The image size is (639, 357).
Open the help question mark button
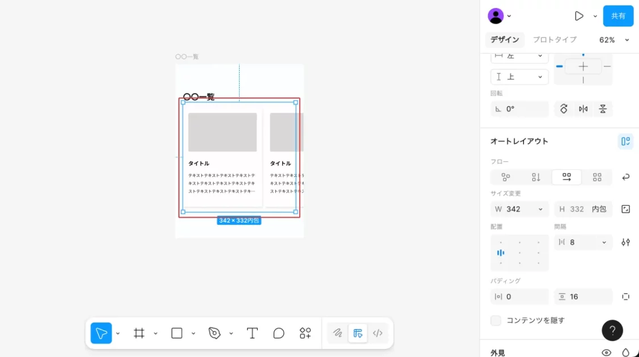pyautogui.click(x=612, y=330)
